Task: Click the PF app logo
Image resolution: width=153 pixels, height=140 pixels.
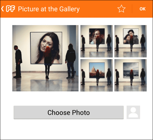Action: tap(10, 9)
